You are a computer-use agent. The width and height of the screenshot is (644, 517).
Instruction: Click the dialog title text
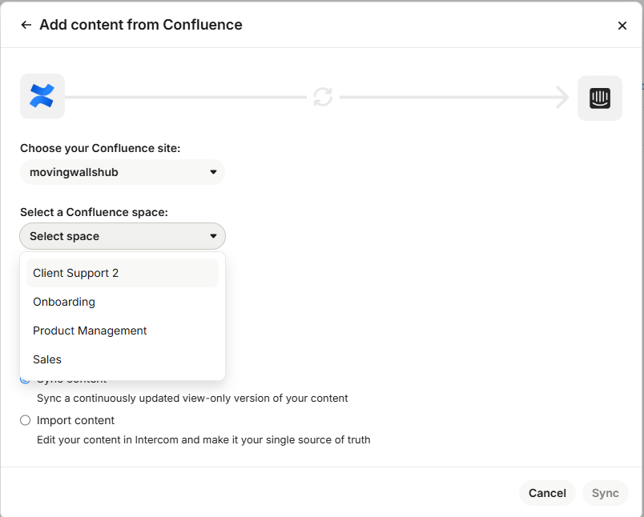tap(141, 25)
